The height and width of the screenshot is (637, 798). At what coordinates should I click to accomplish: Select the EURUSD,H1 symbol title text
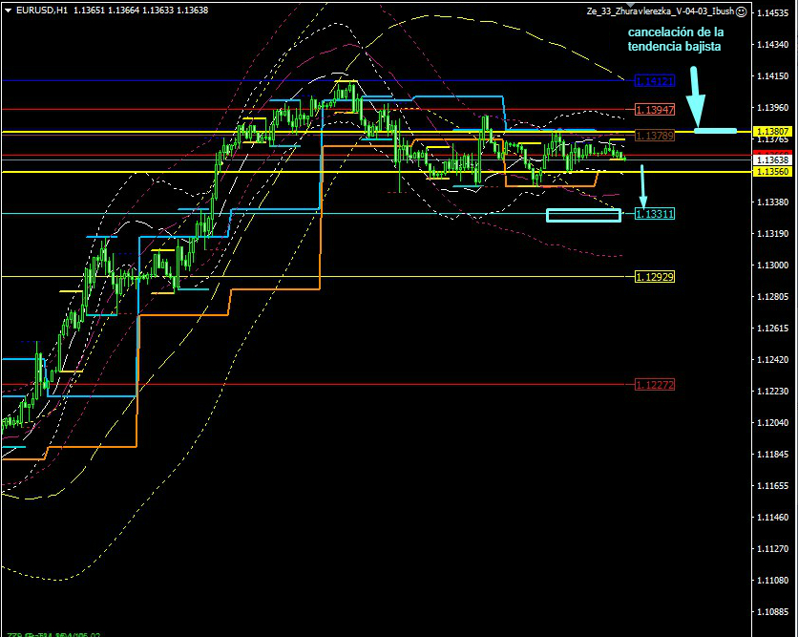click(x=42, y=11)
